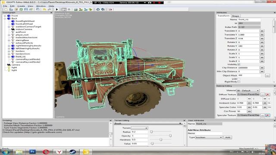276x155 pixels.
Task: Click the framed view toggle icon after Play
Action: pos(64,9)
